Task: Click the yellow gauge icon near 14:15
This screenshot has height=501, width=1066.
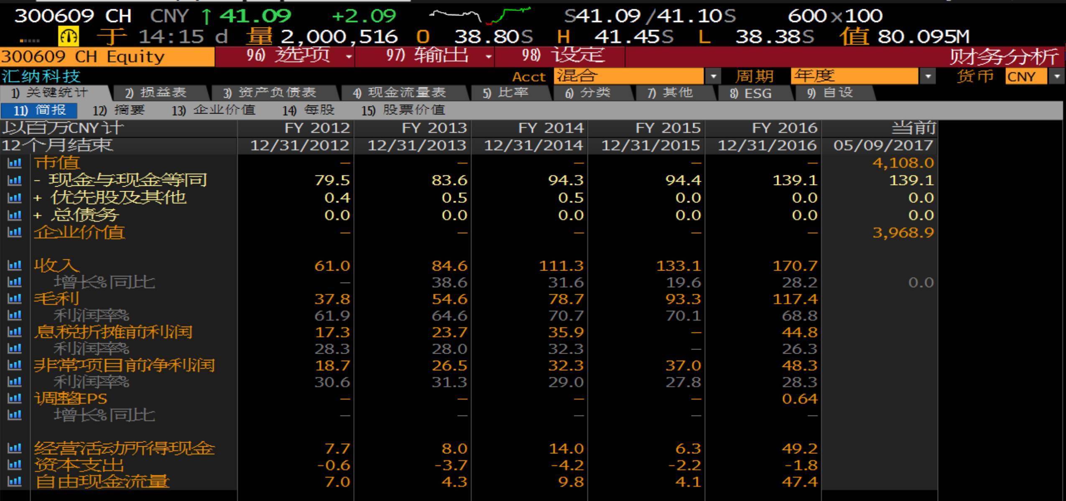Action: [x=68, y=37]
